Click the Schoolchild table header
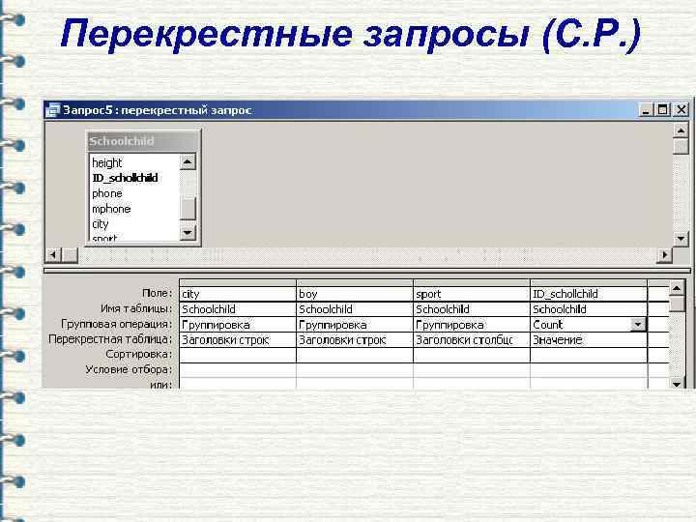Viewport: 696px width, 522px height. 143,141
